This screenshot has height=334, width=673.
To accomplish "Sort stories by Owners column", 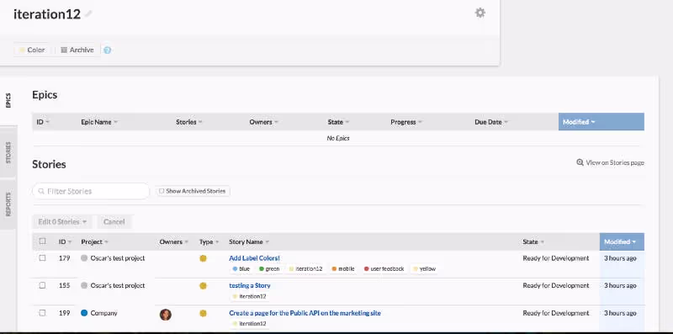I will coord(174,241).
